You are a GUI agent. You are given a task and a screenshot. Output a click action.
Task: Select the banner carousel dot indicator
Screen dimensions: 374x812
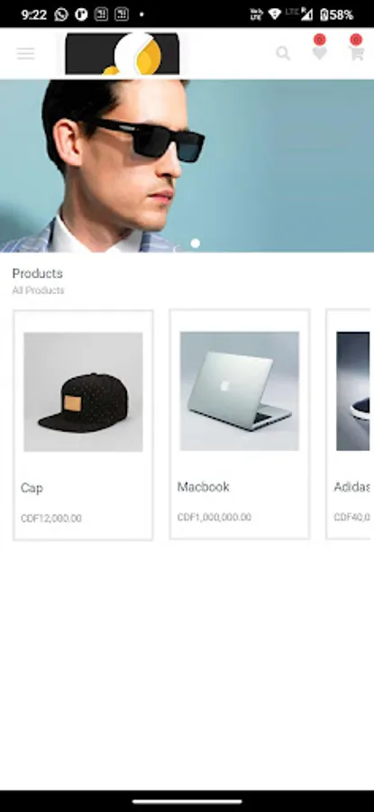[195, 243]
